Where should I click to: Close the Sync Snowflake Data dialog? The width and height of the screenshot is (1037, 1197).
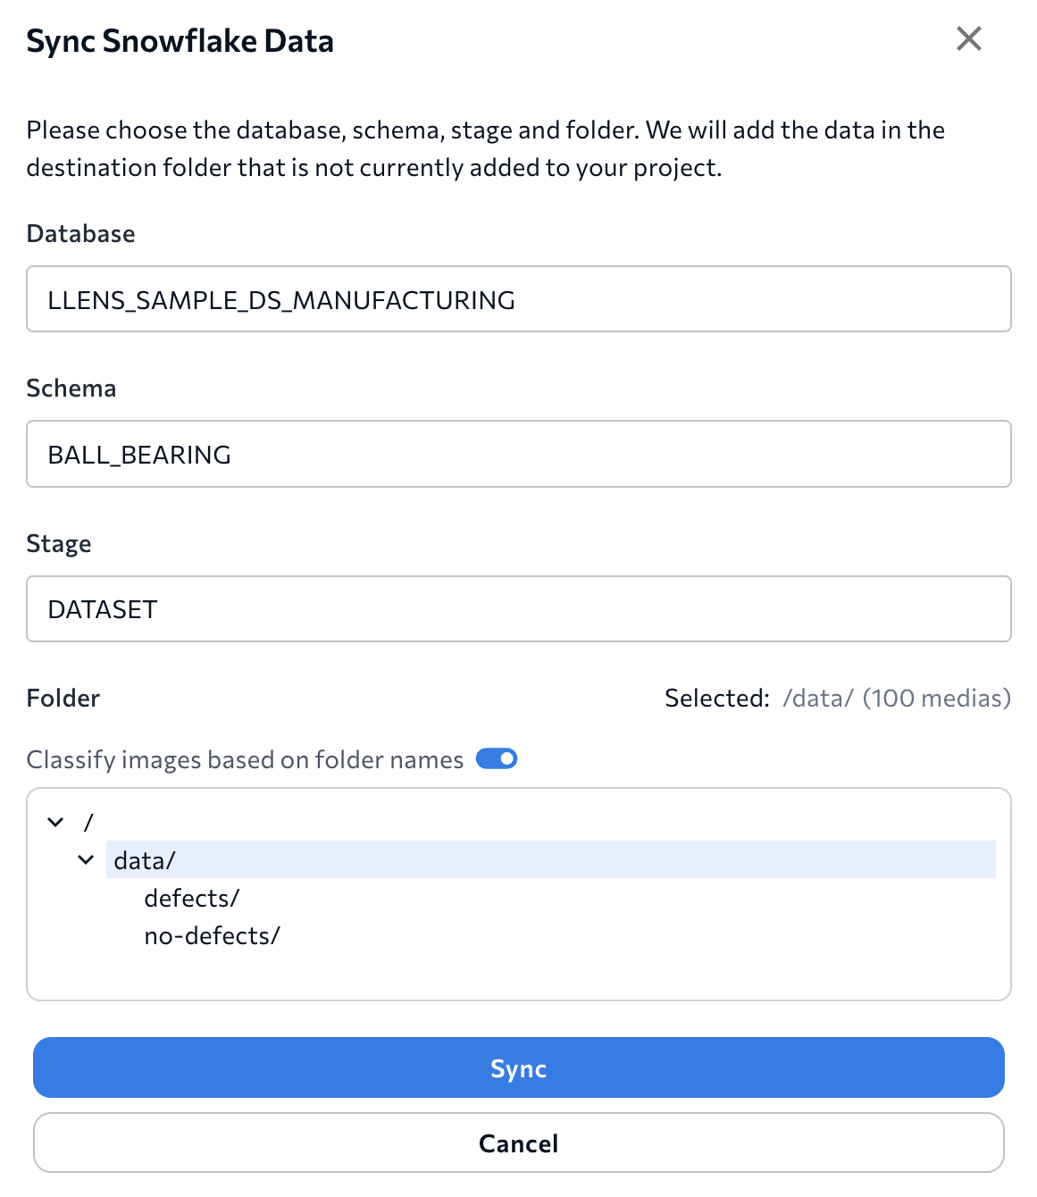point(968,38)
